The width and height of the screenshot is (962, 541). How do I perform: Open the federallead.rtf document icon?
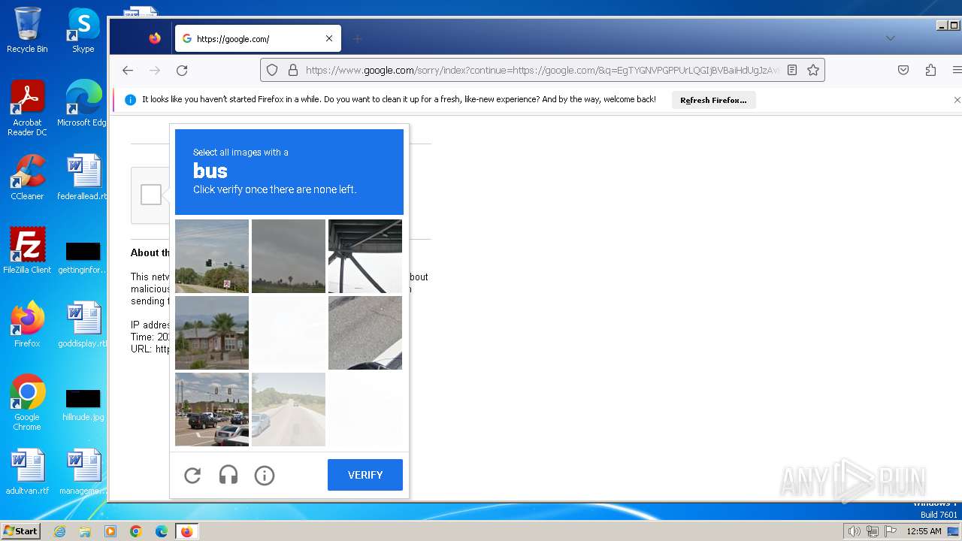pos(83,177)
